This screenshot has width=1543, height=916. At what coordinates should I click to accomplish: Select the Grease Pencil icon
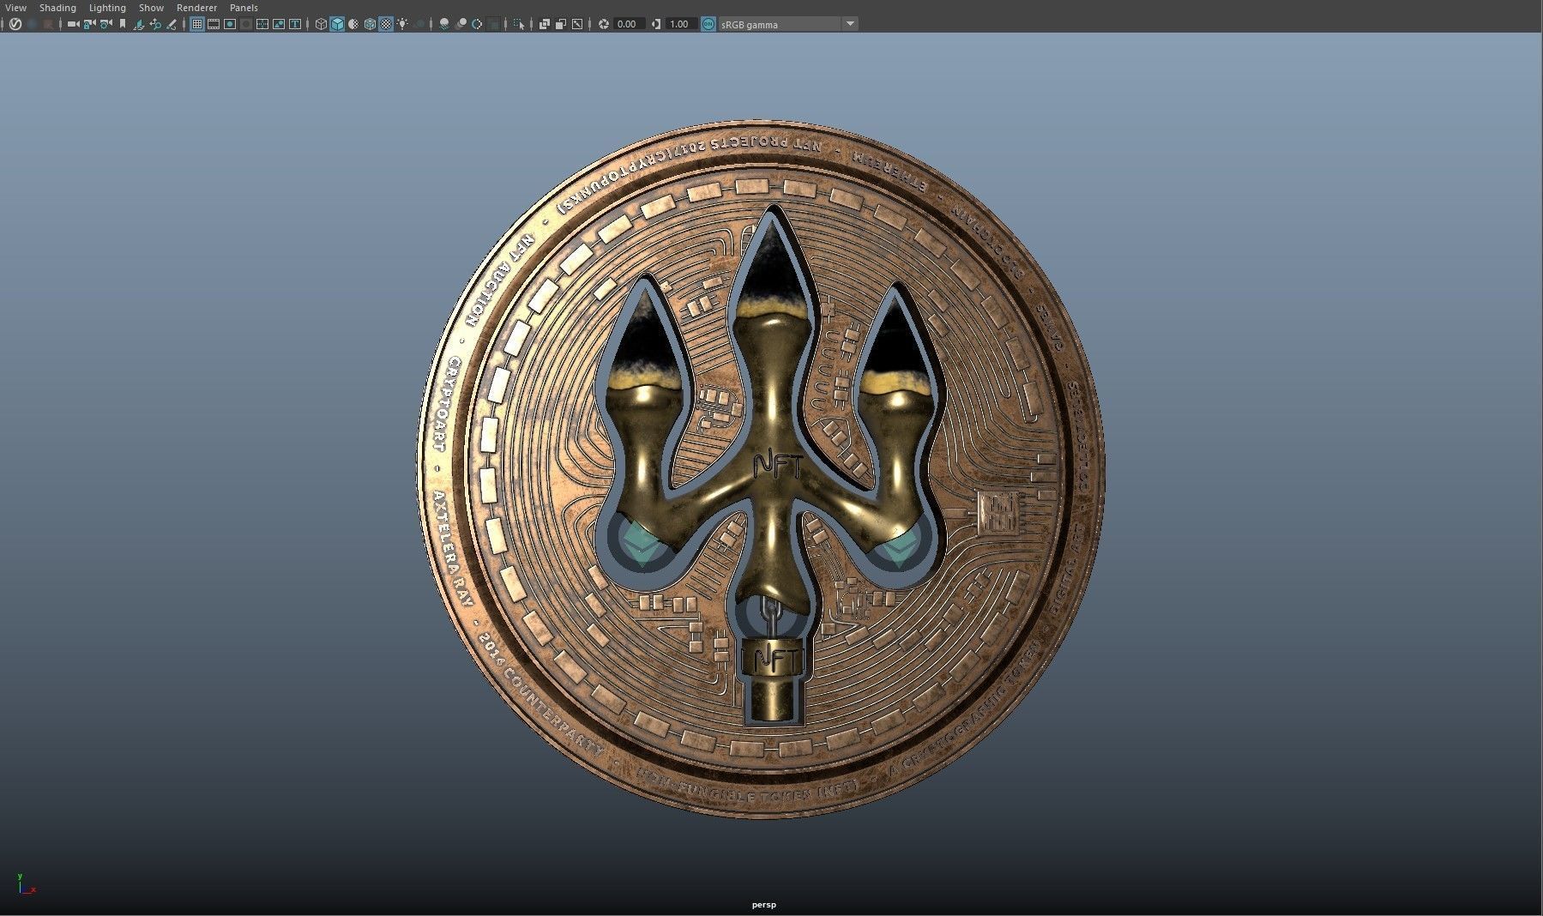172,24
